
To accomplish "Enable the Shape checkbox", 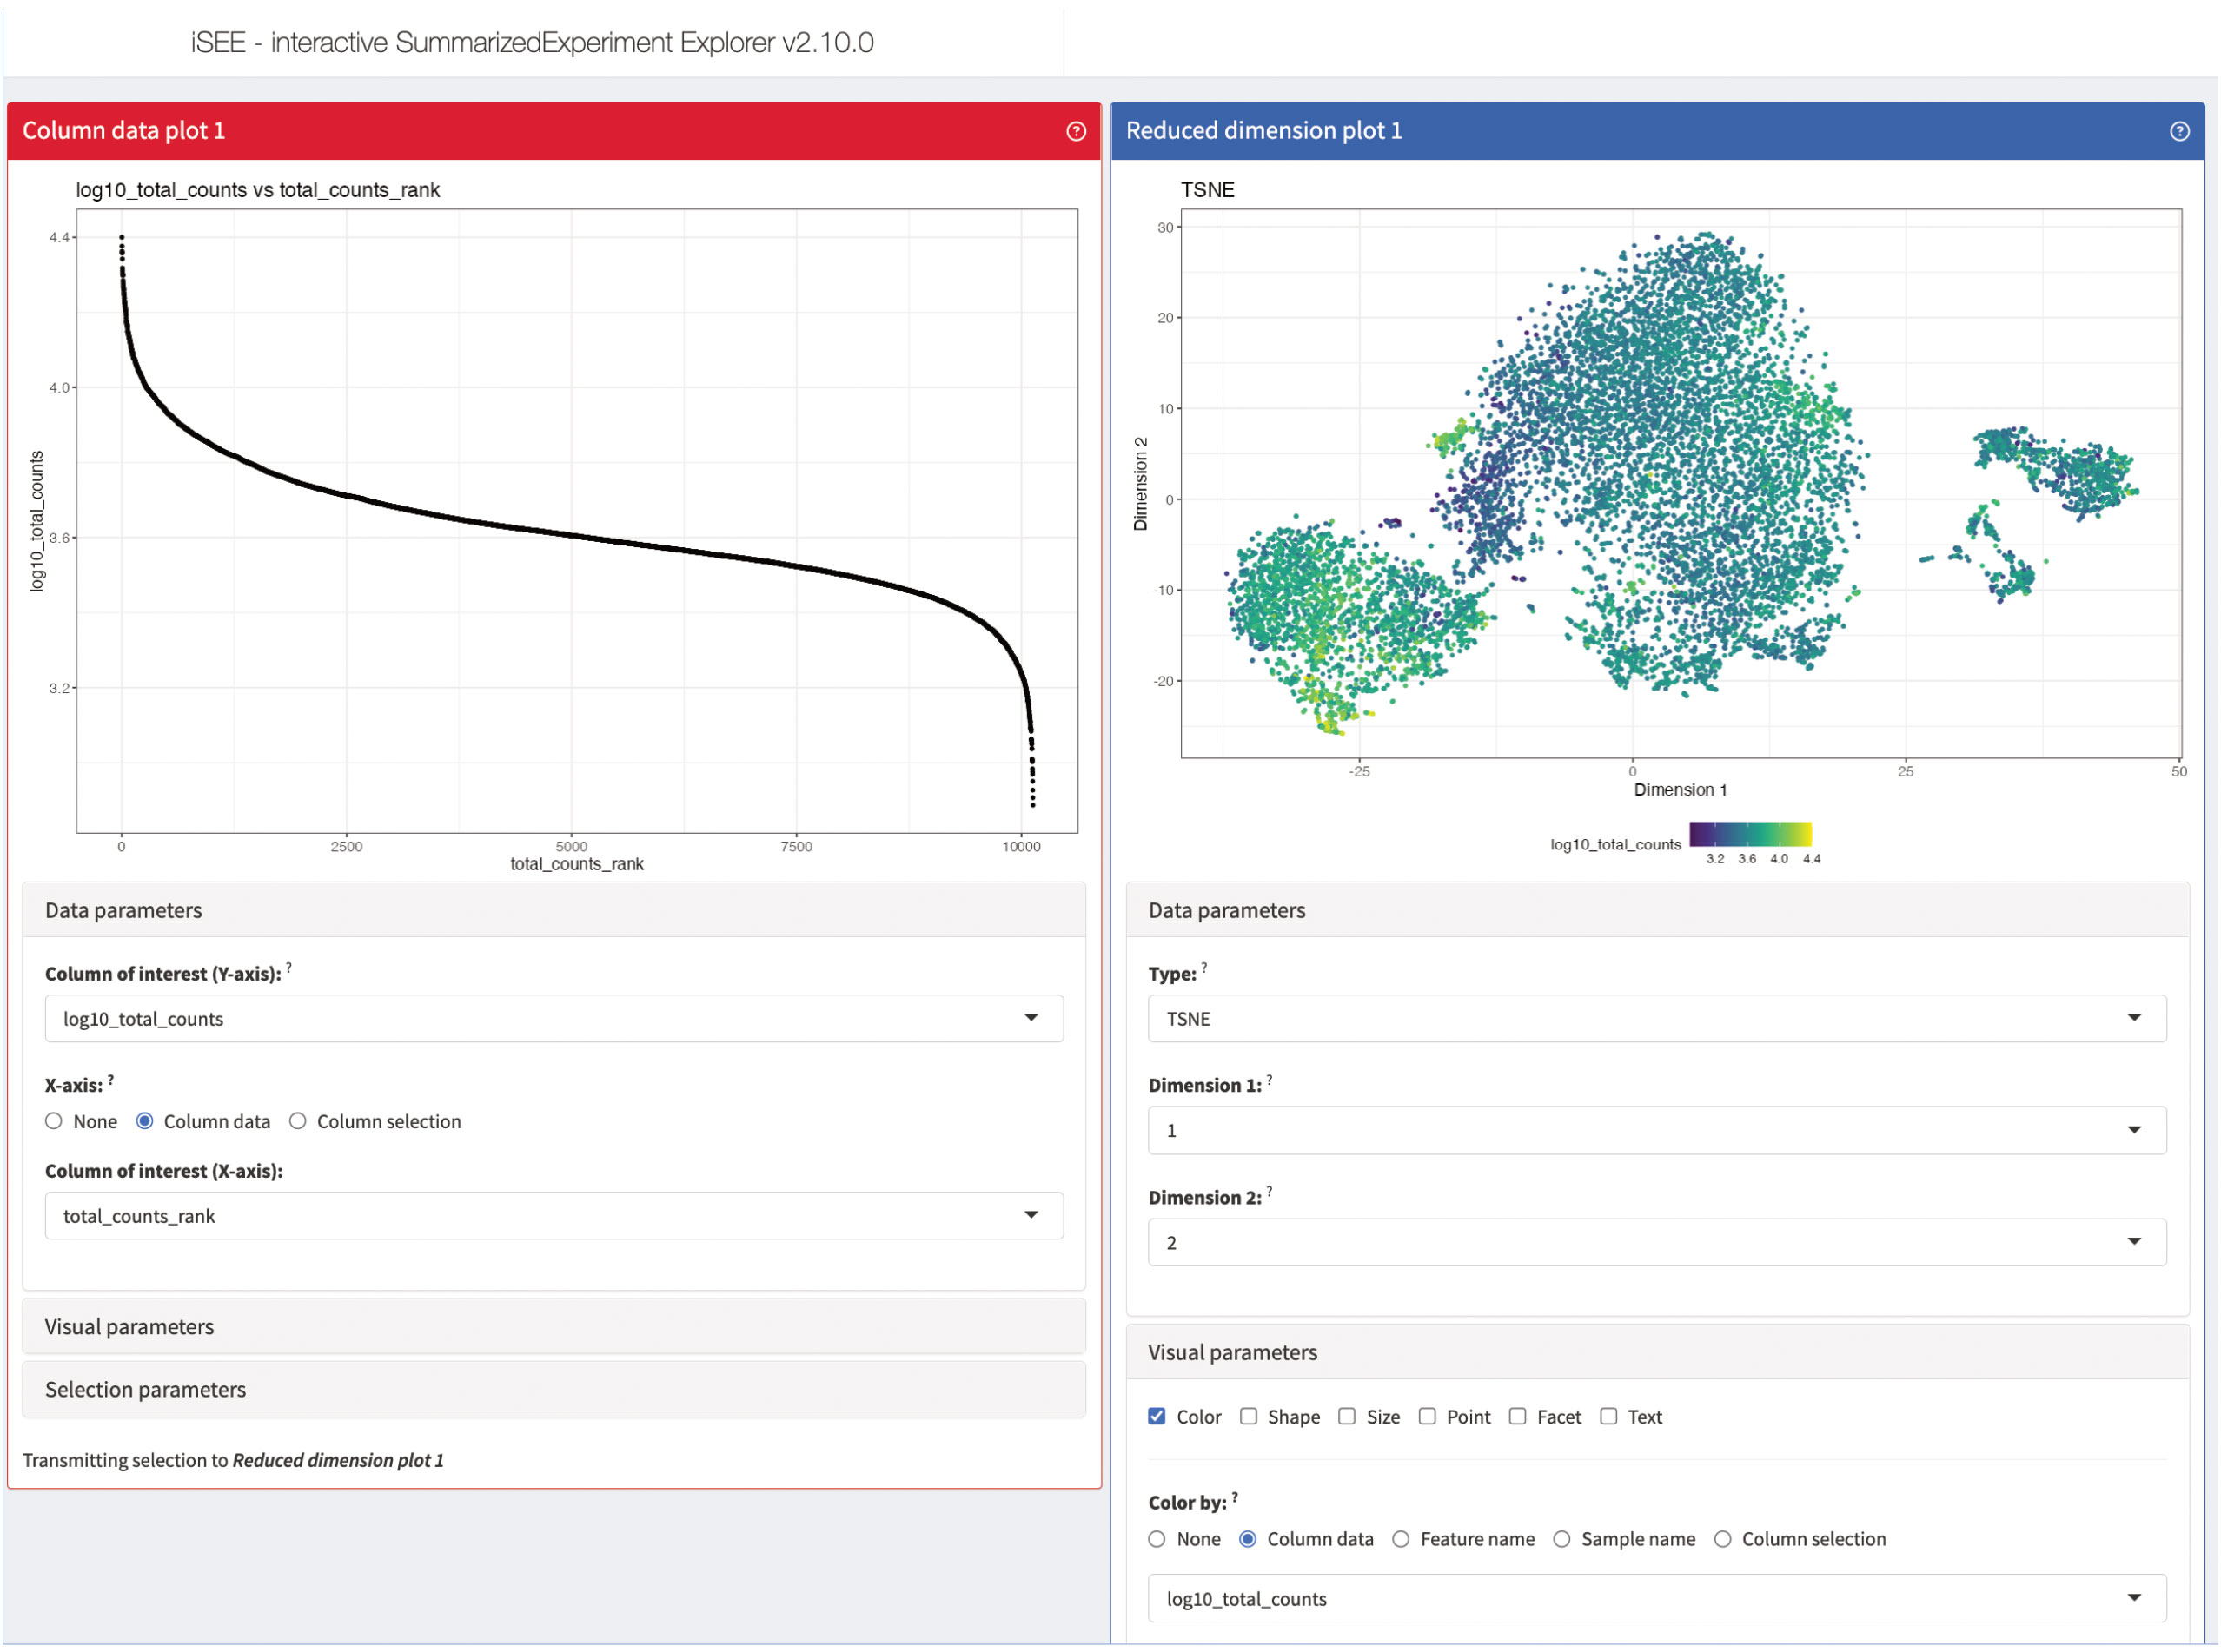I will point(1249,1416).
